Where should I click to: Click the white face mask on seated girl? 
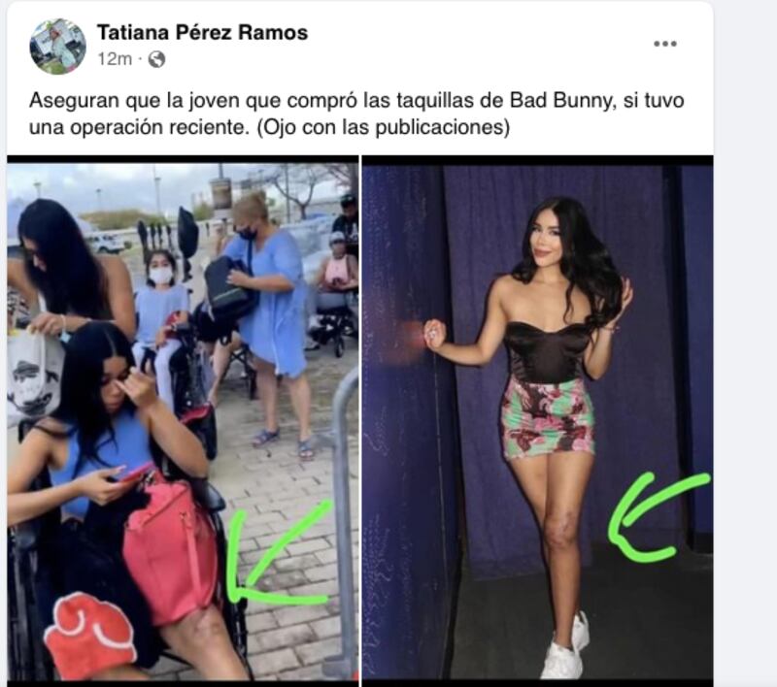click(x=160, y=276)
